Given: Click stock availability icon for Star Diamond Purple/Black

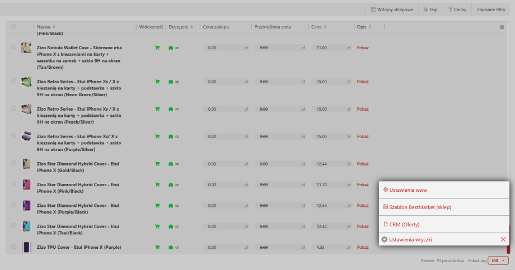Looking at the screenshot, I should (171, 206).
